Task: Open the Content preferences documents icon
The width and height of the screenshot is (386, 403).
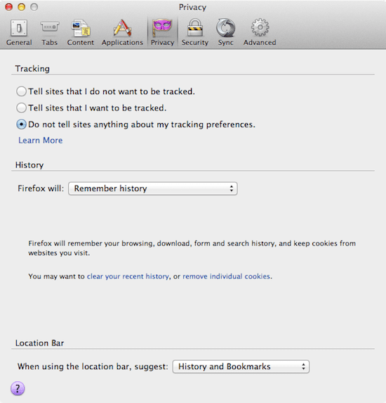Action: pos(81,27)
